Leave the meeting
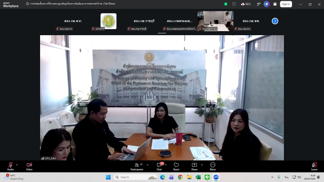The width and height of the screenshot is (324, 182). (314, 166)
